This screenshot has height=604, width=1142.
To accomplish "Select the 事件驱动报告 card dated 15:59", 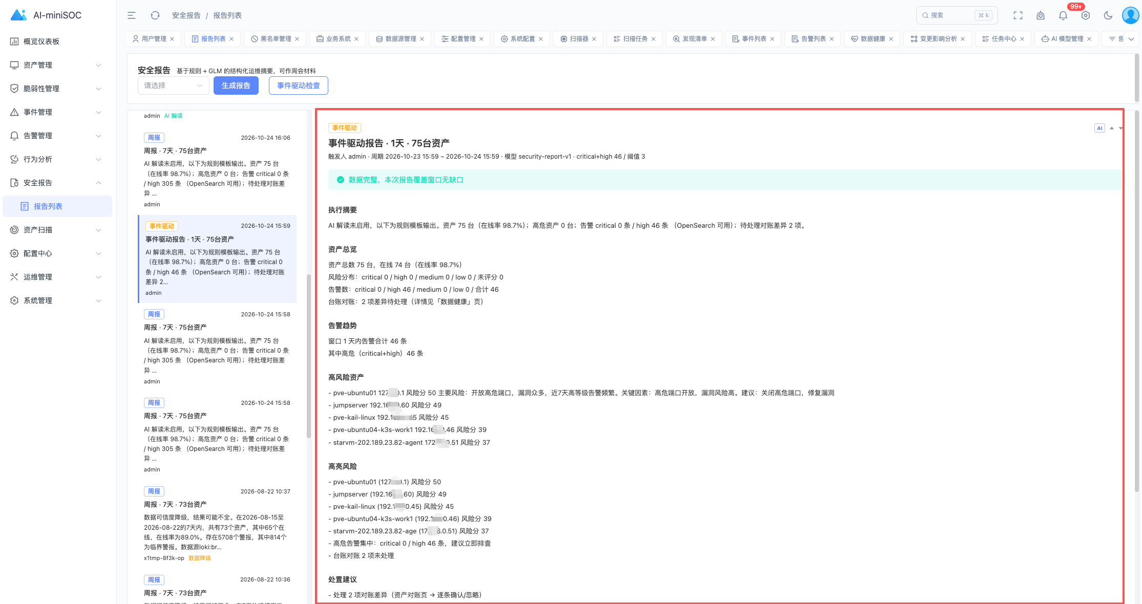I will [x=217, y=259].
